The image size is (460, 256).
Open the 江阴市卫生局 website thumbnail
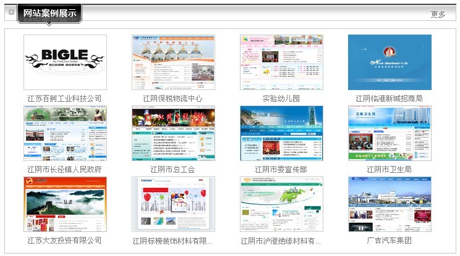coord(390,133)
